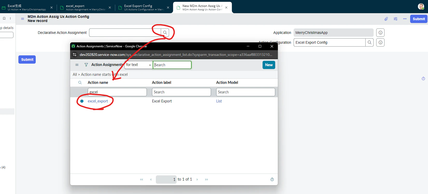
Task: Open the vertical dots menu beside bookmark
Action: tap(10, 18)
